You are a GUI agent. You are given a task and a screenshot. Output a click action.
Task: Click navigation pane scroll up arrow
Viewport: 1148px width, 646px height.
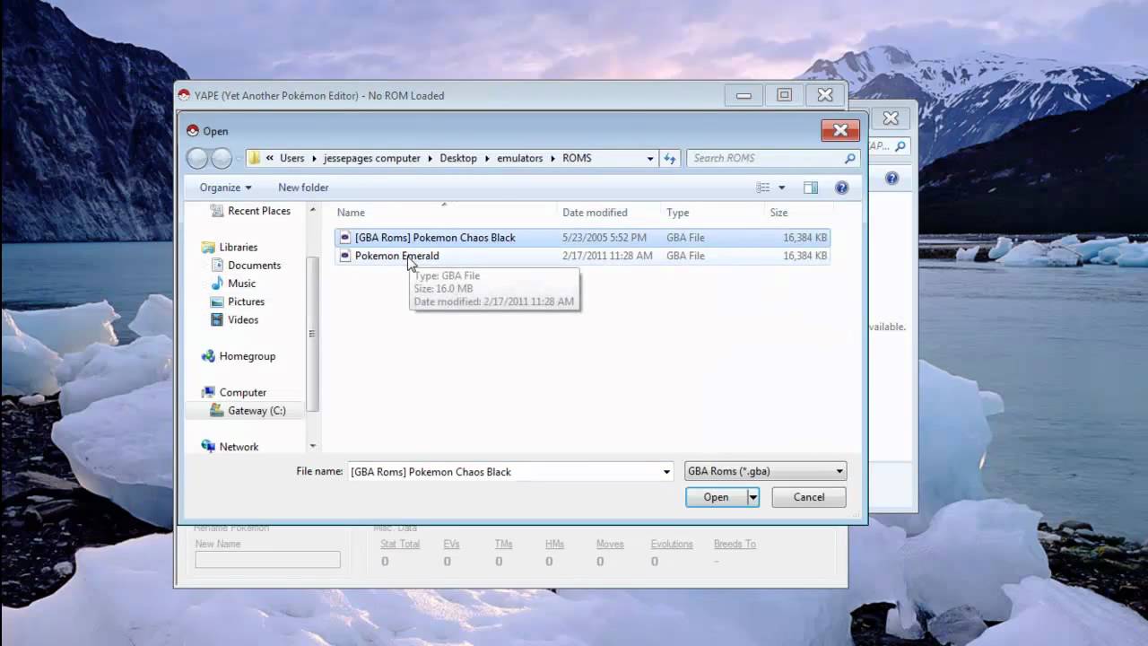[313, 210]
